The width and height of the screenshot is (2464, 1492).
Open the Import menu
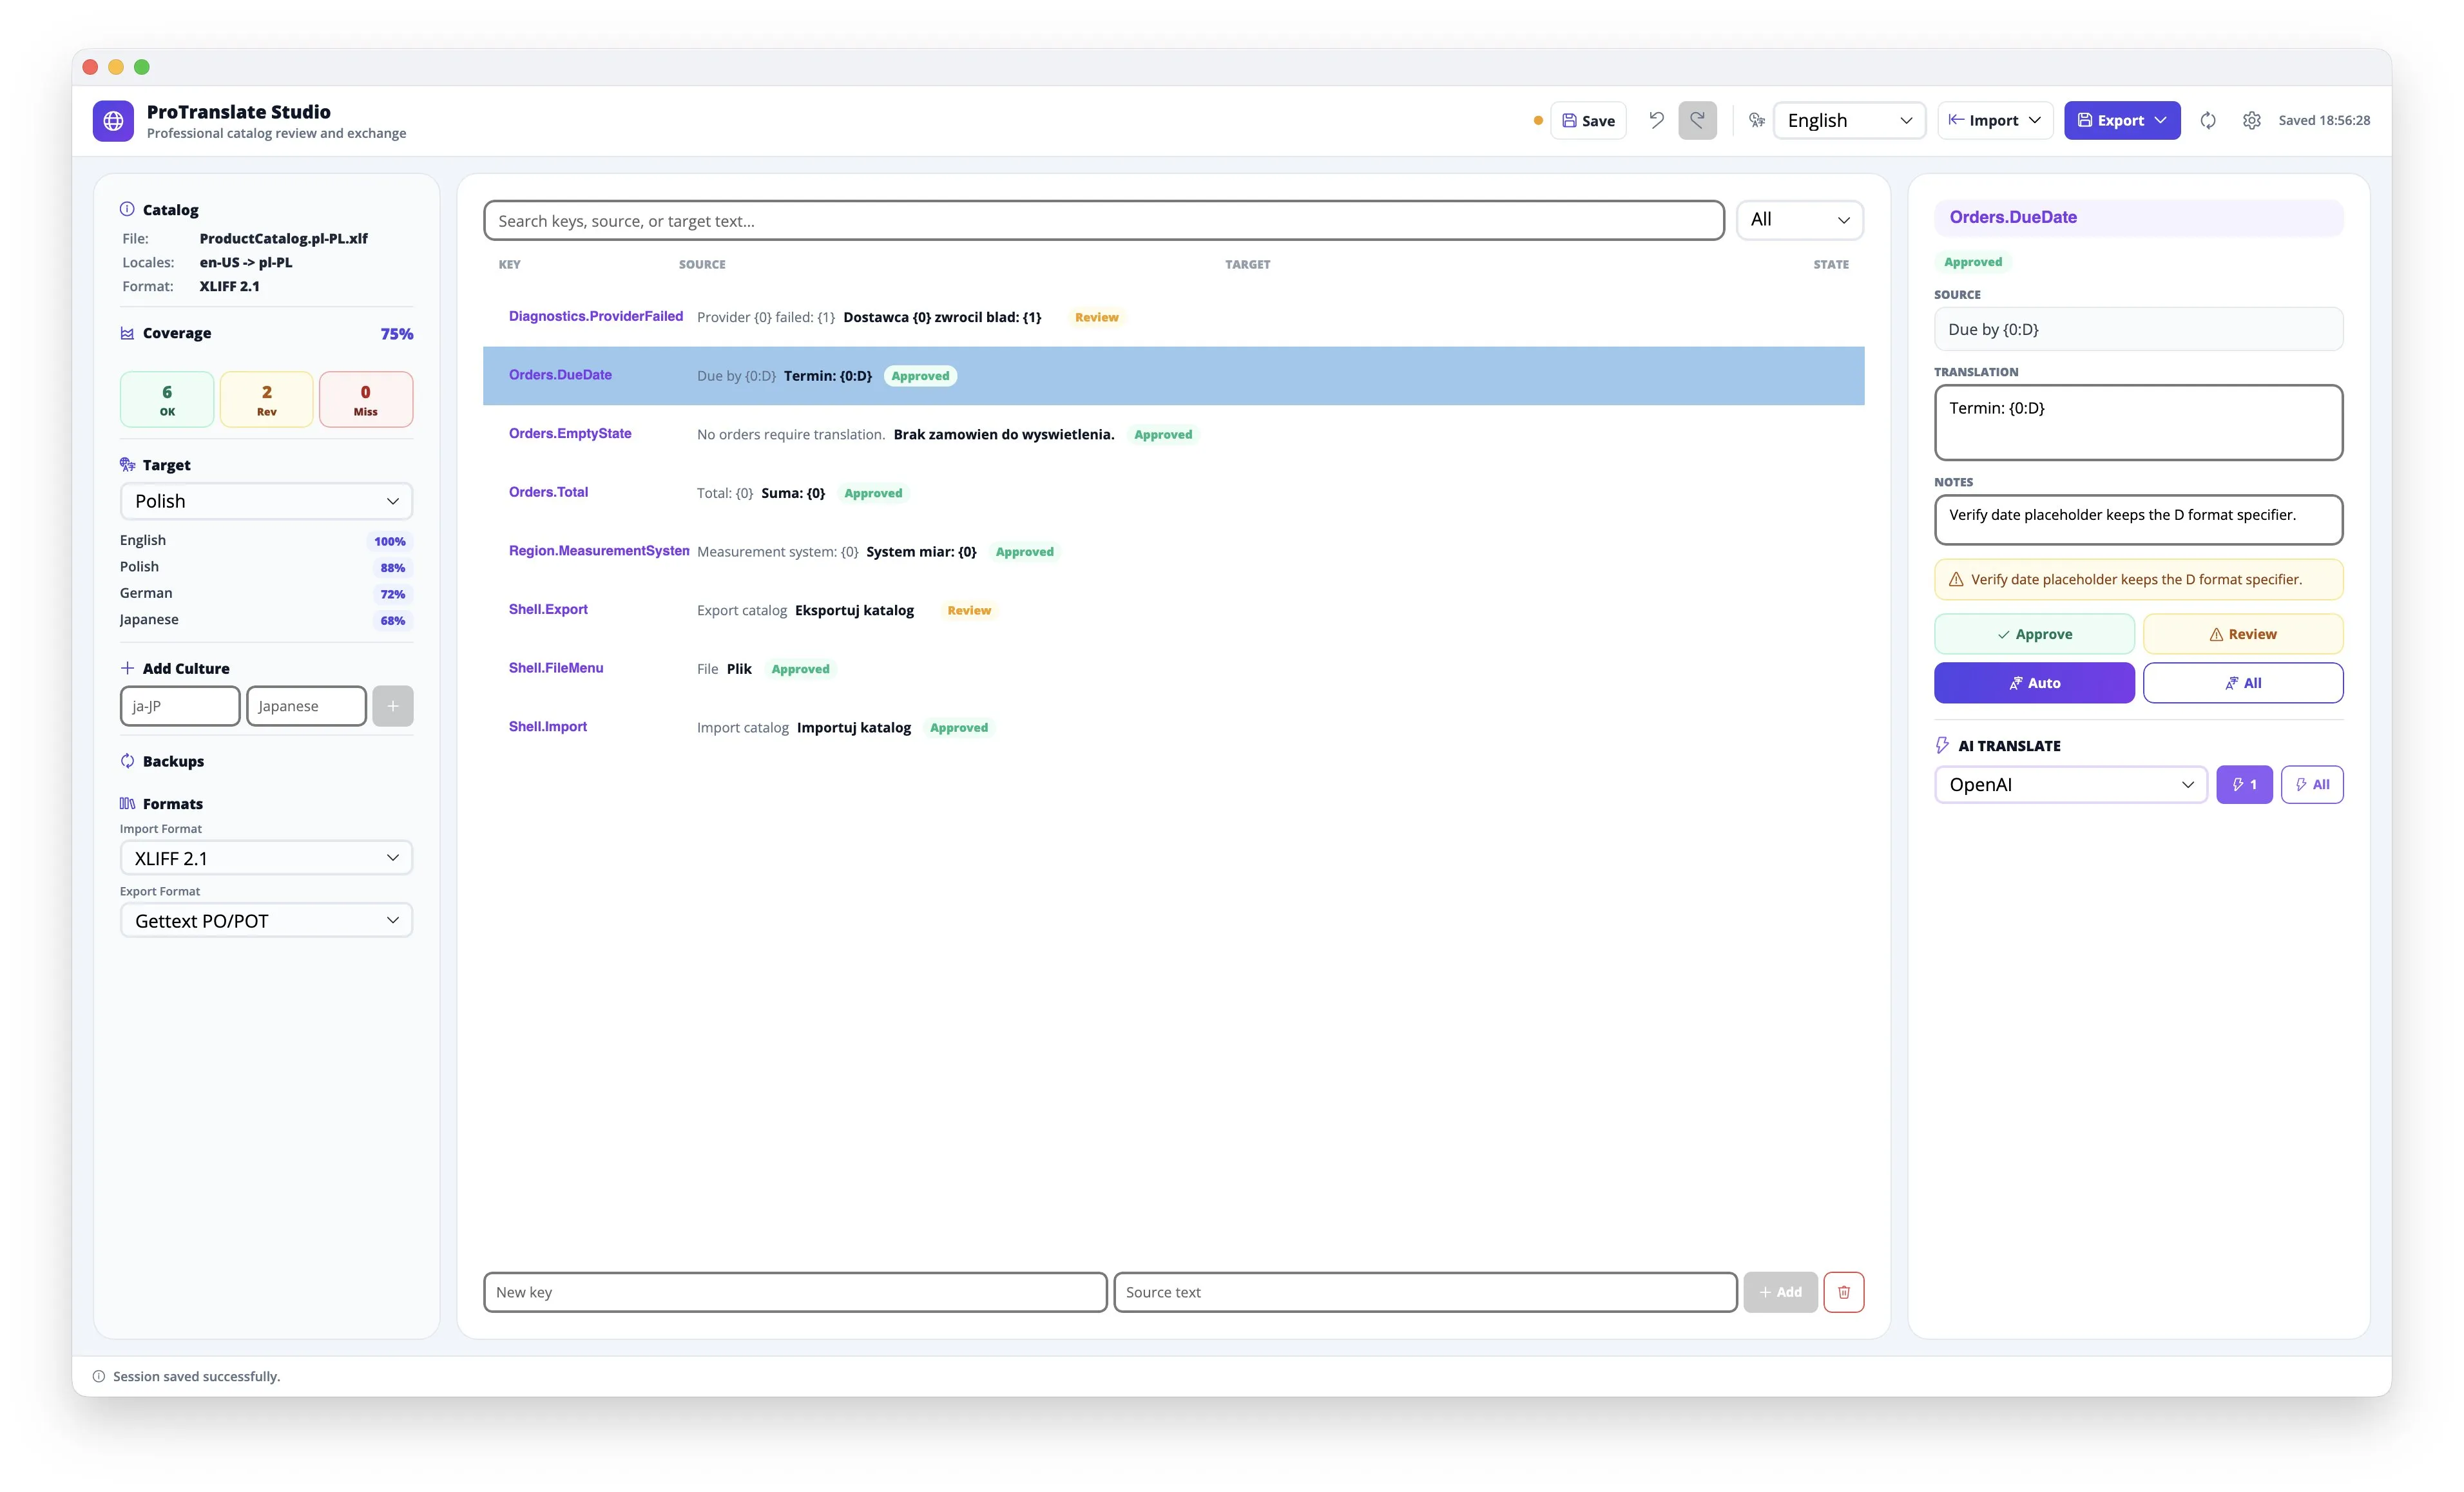point(1994,120)
